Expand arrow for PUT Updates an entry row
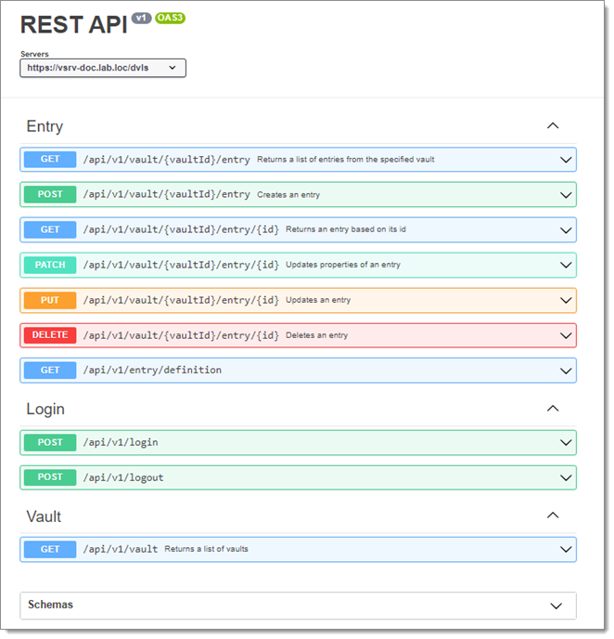 point(566,301)
